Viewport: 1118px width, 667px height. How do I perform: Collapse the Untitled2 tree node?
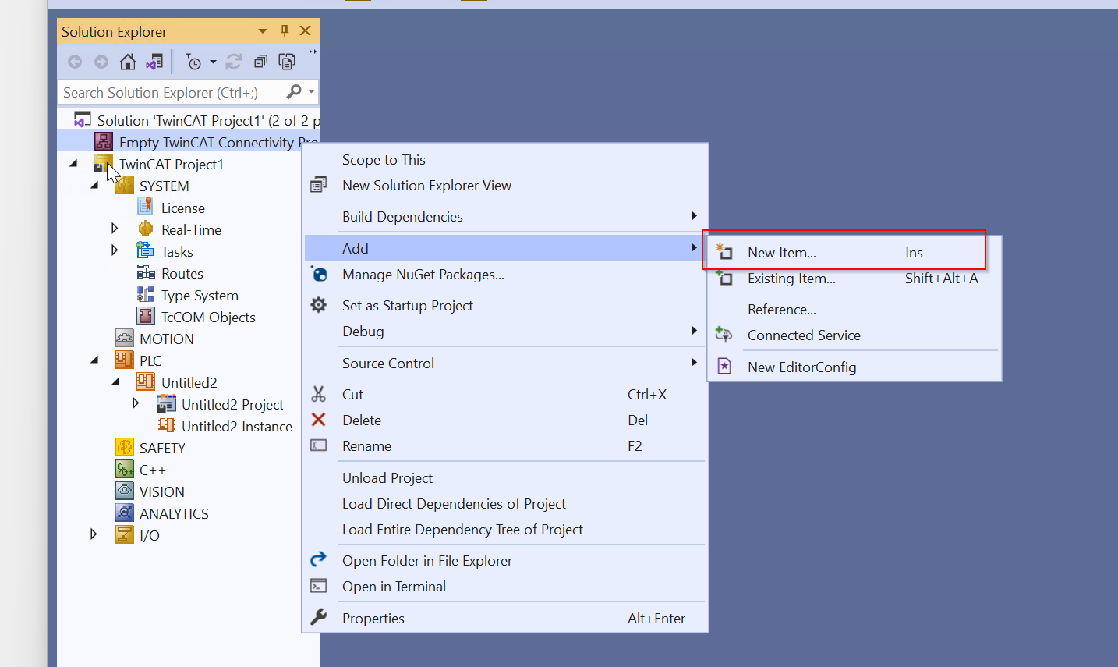click(x=115, y=382)
